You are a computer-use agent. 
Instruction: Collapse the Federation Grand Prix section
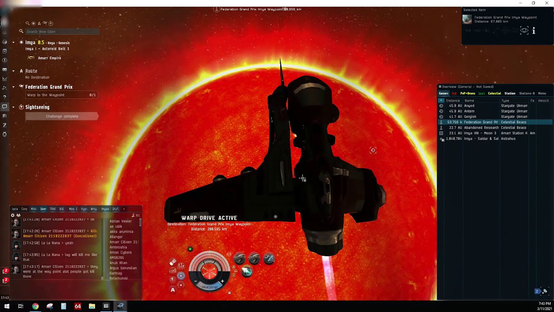(x=13, y=87)
